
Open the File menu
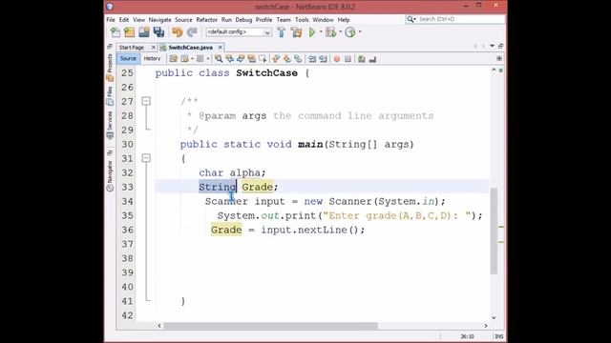click(111, 19)
